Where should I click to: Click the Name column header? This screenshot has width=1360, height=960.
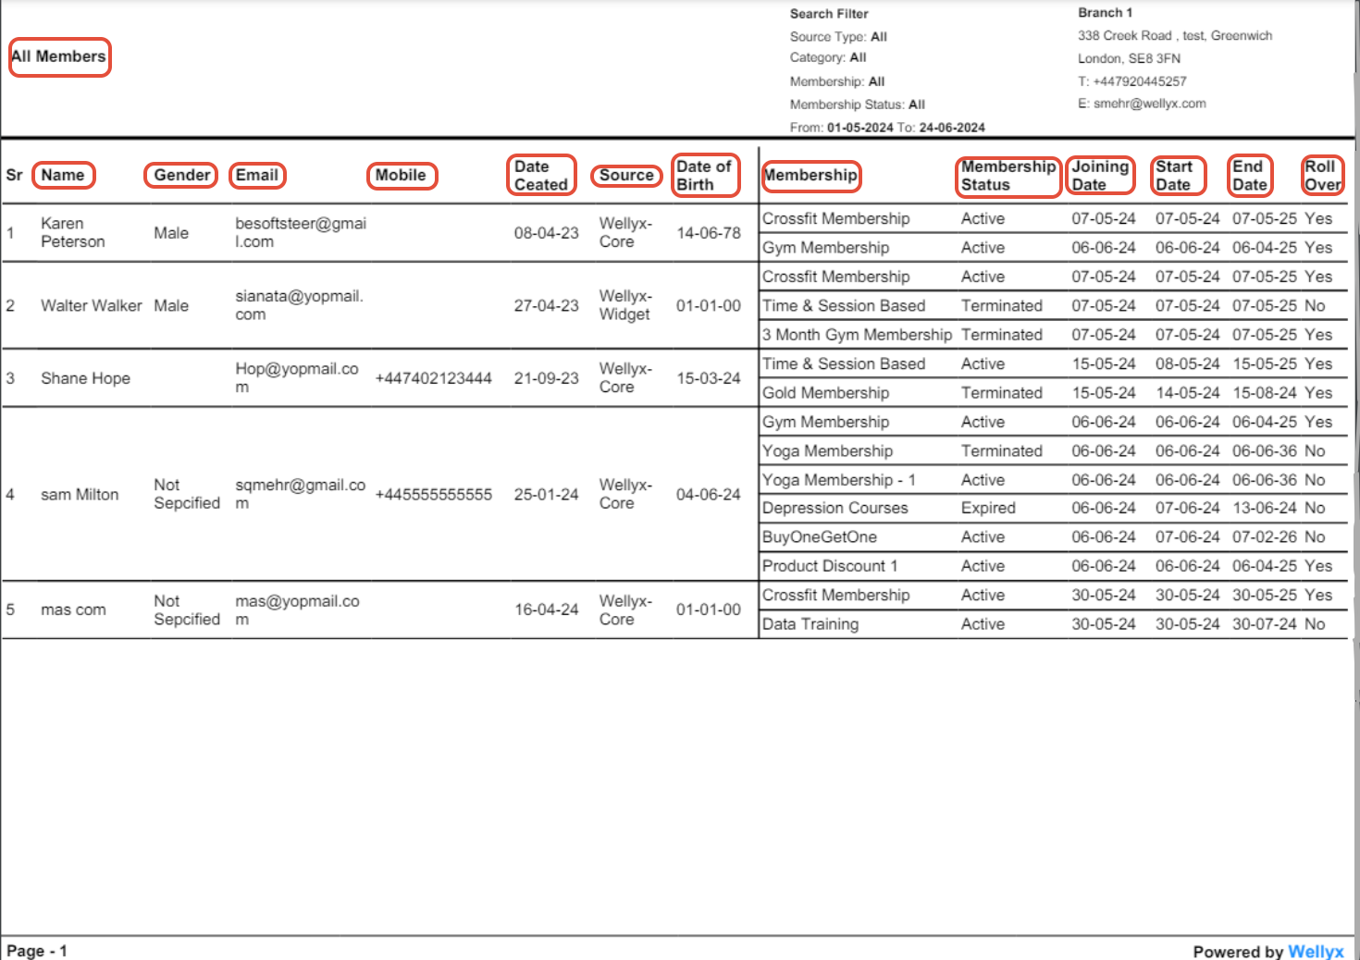pos(63,175)
